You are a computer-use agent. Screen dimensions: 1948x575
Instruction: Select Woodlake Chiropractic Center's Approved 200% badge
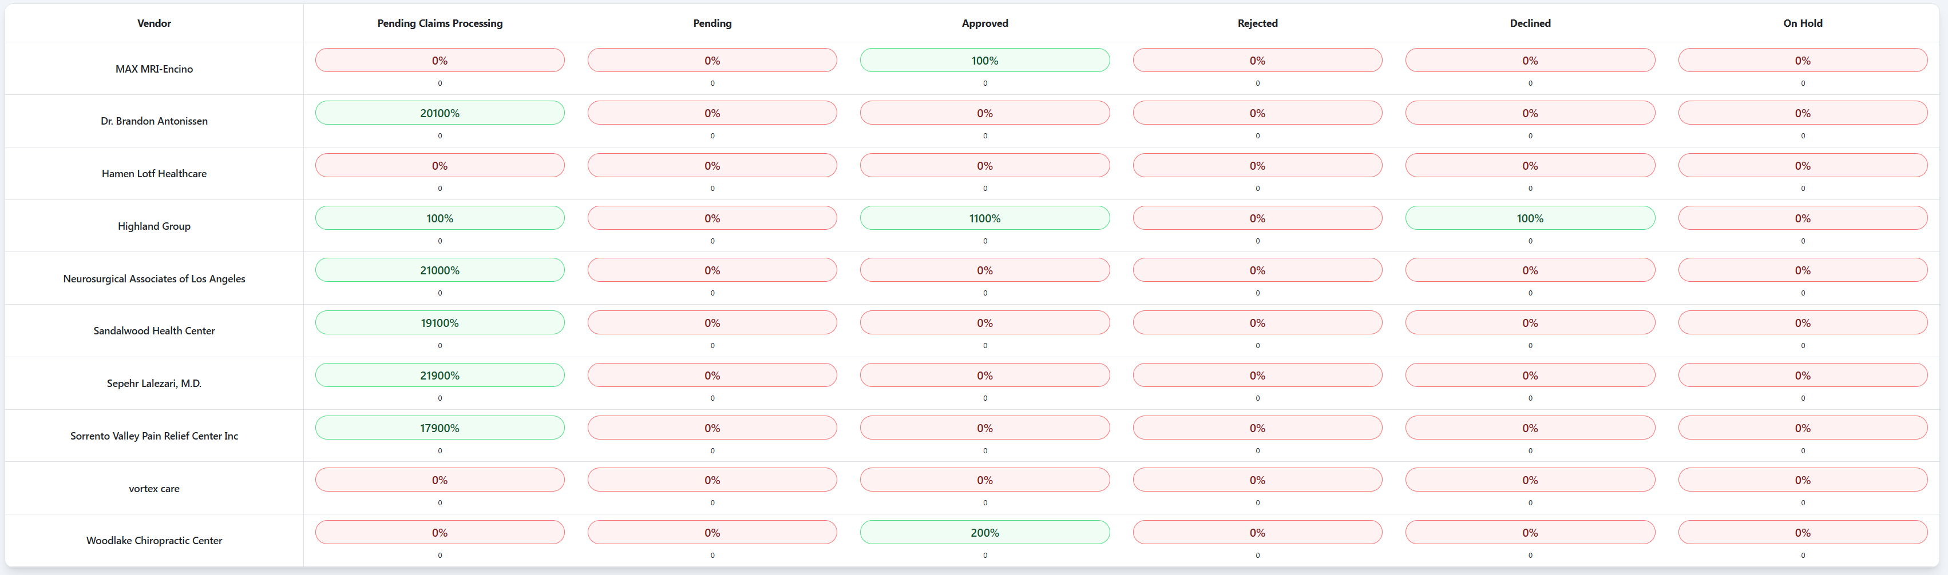pos(984,532)
